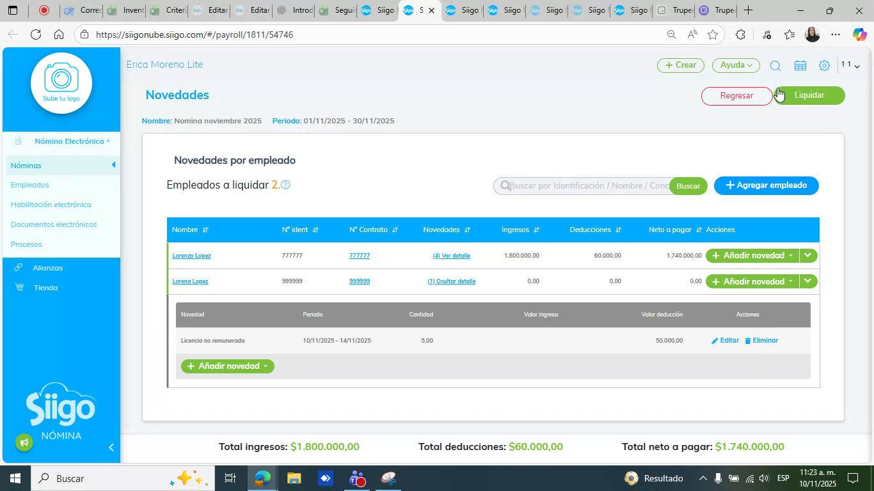The image size is (874, 491).
Task: Open the Lorena Lopez employee link
Action: click(190, 281)
